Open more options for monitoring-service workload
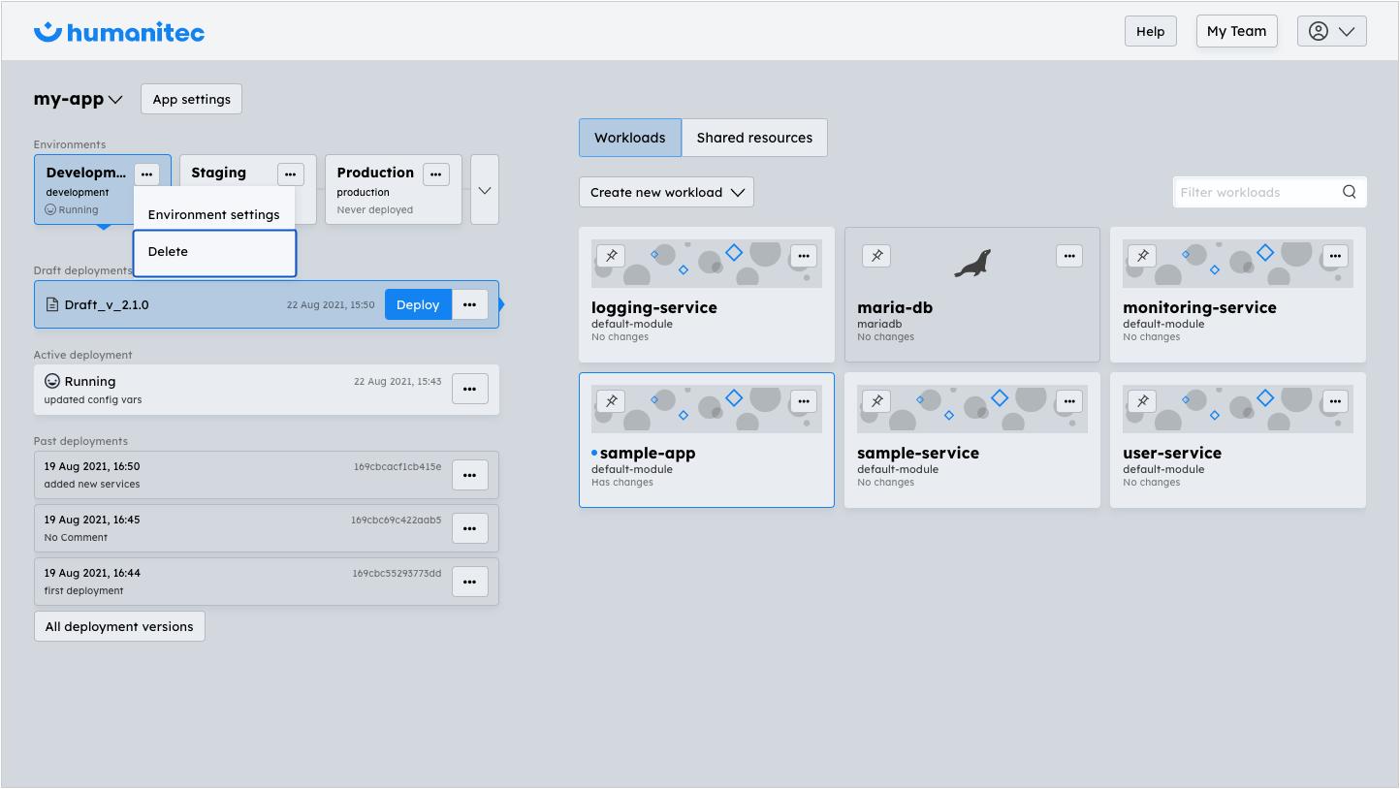 [1335, 256]
